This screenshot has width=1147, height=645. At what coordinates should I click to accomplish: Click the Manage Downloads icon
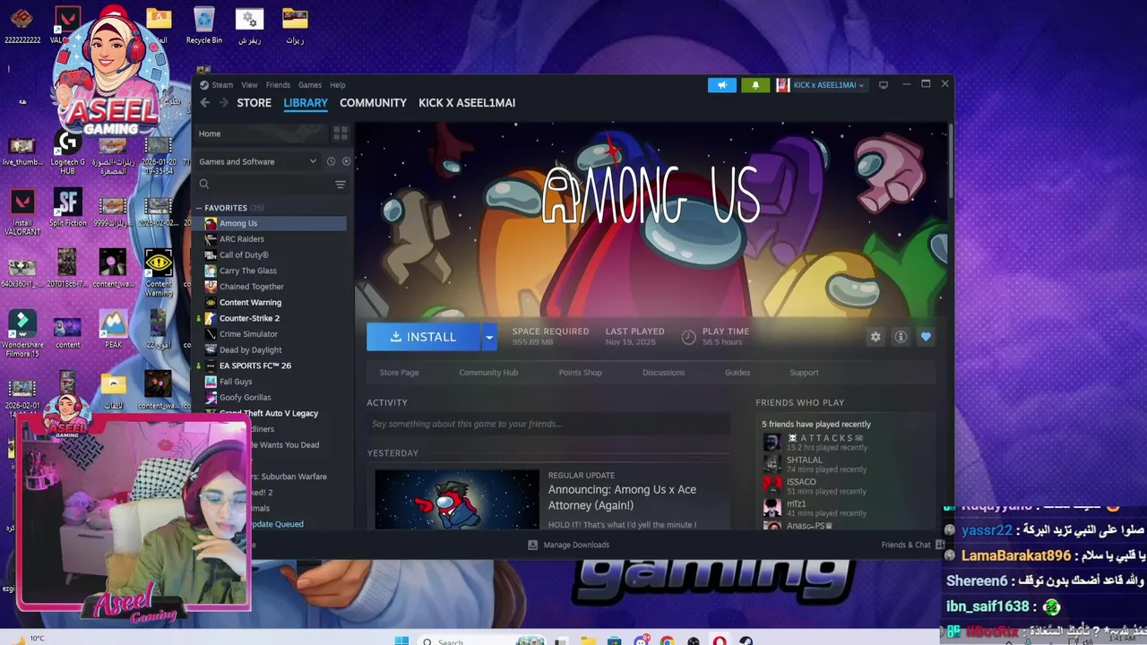coord(533,545)
